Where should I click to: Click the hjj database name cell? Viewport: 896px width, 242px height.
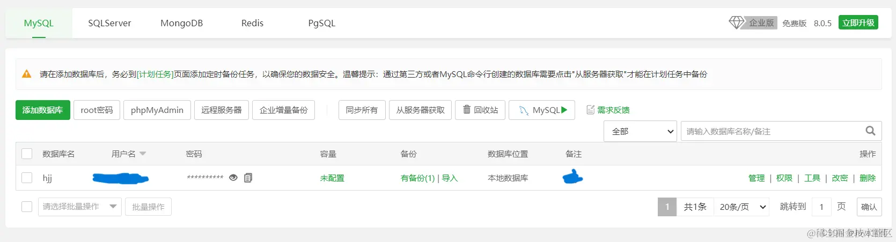pyautogui.click(x=47, y=178)
